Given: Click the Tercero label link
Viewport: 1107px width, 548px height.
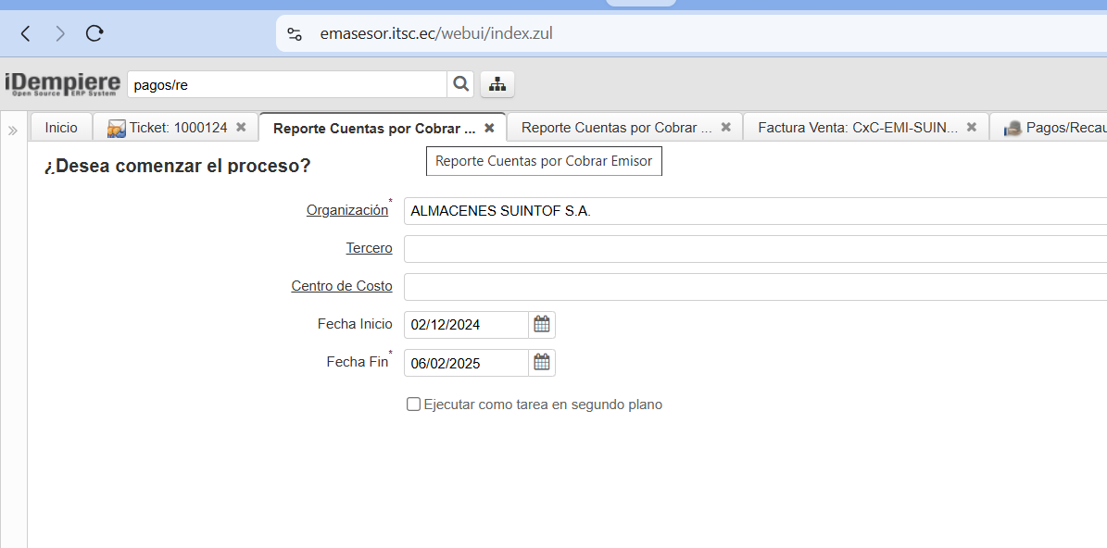Looking at the screenshot, I should coord(369,249).
